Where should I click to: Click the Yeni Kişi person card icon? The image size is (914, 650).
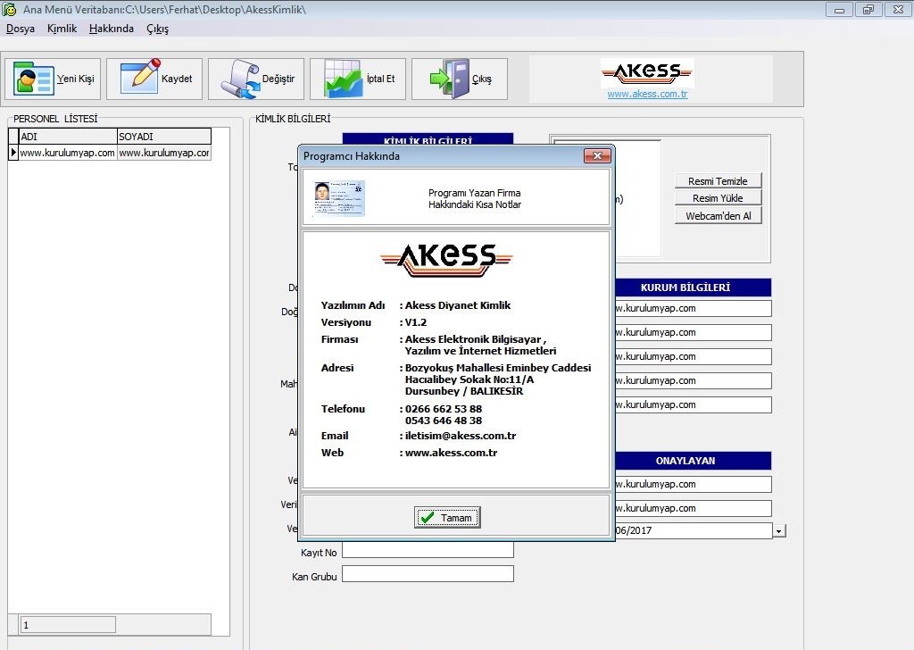point(33,78)
